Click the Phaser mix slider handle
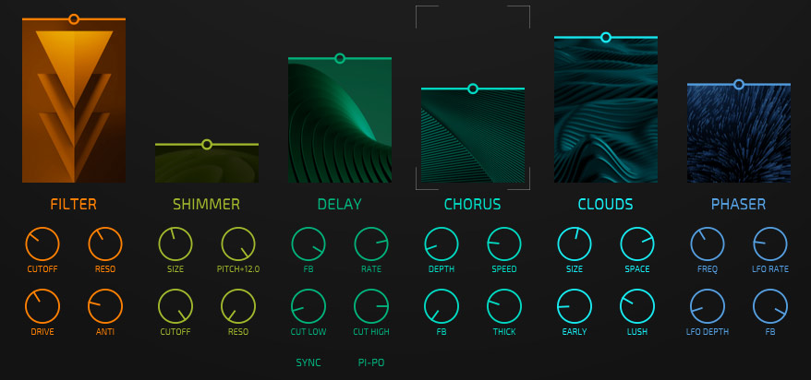 pyautogui.click(x=739, y=84)
